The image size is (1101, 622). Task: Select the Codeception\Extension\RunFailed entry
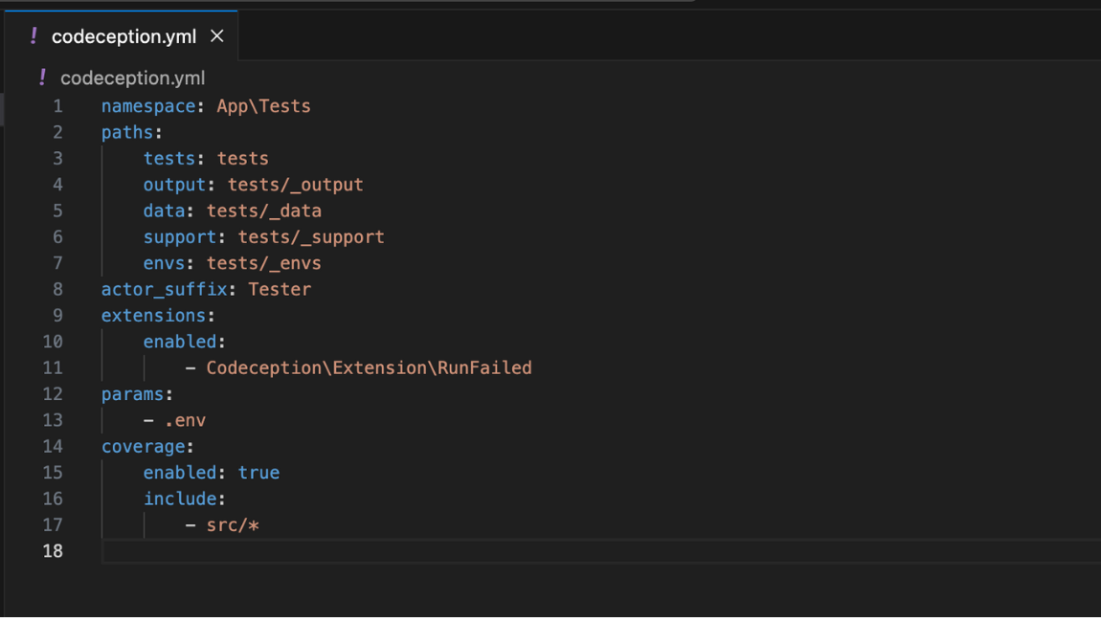click(x=370, y=367)
